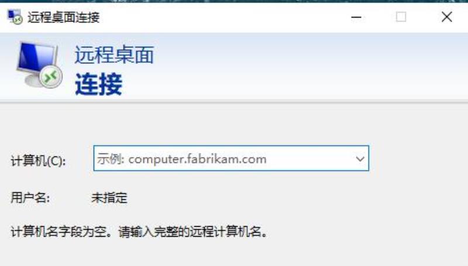The width and height of the screenshot is (468, 266).
Task: Click the large monitor icon in the banner
Action: pos(38,65)
